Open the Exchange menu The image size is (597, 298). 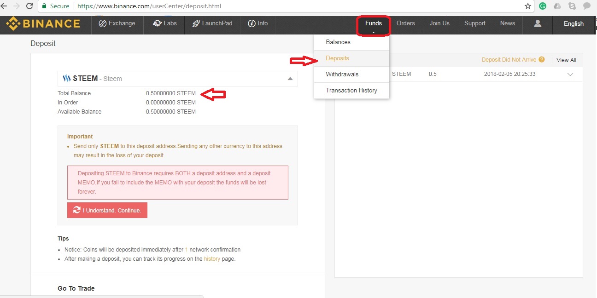pos(117,23)
